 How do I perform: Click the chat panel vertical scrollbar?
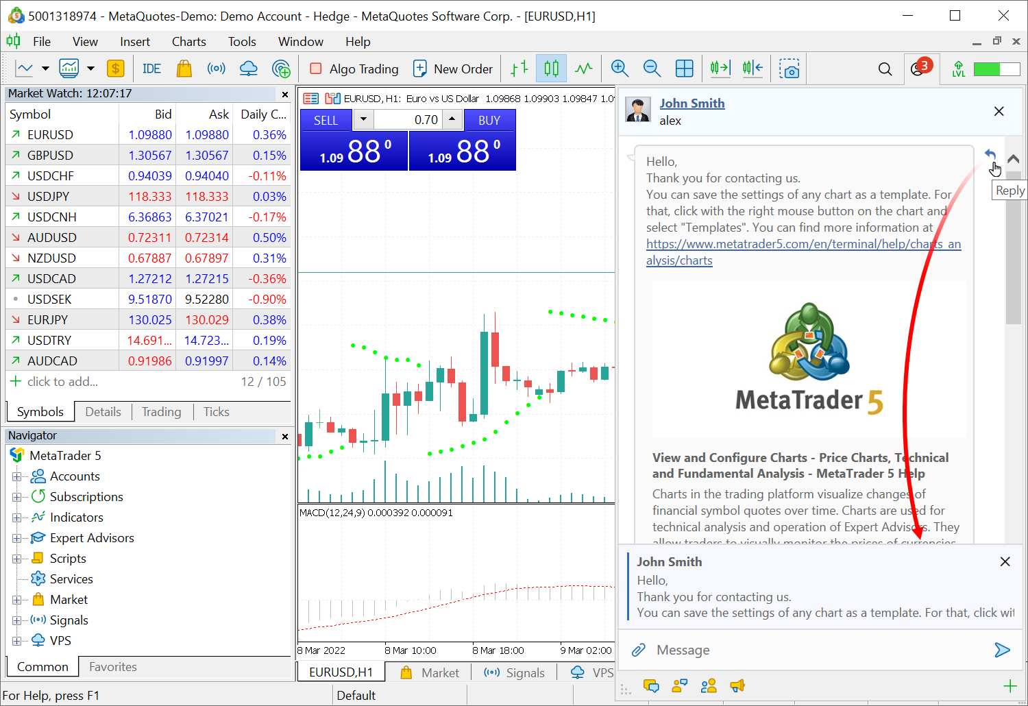1013,274
